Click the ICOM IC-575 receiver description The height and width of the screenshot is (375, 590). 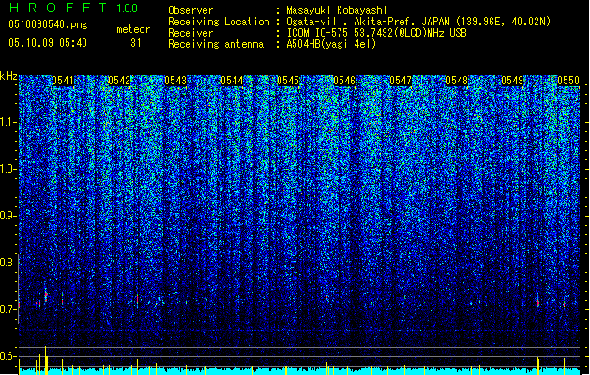click(376, 33)
